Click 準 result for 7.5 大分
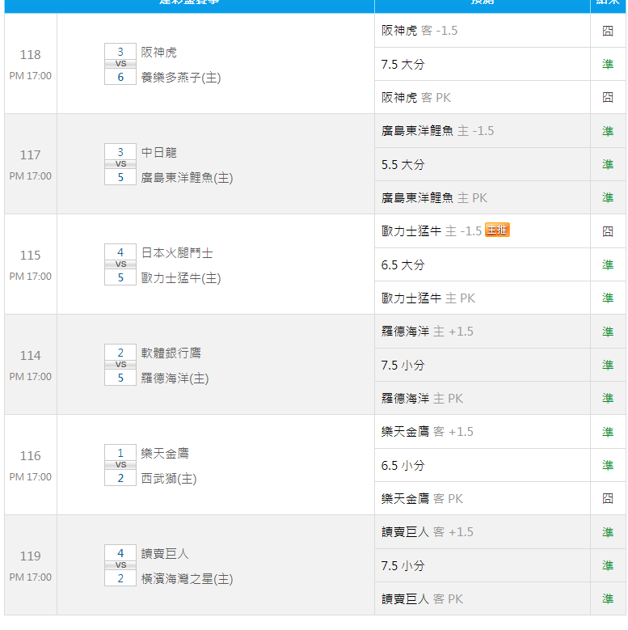Image resolution: width=628 pixels, height=630 pixels. (x=608, y=64)
